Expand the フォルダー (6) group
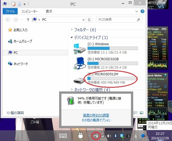 pyautogui.click(x=72, y=29)
